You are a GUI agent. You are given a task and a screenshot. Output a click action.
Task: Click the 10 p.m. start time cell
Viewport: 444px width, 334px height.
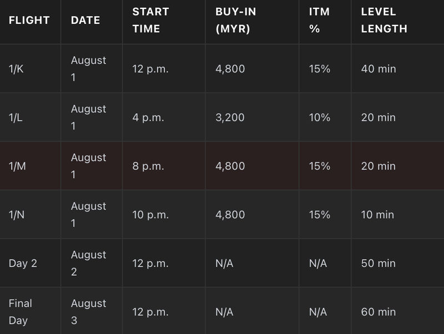[150, 215]
